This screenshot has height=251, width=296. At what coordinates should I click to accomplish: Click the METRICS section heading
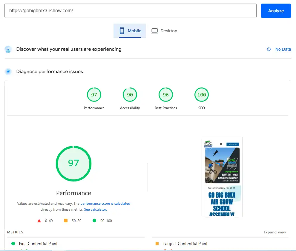15,232
